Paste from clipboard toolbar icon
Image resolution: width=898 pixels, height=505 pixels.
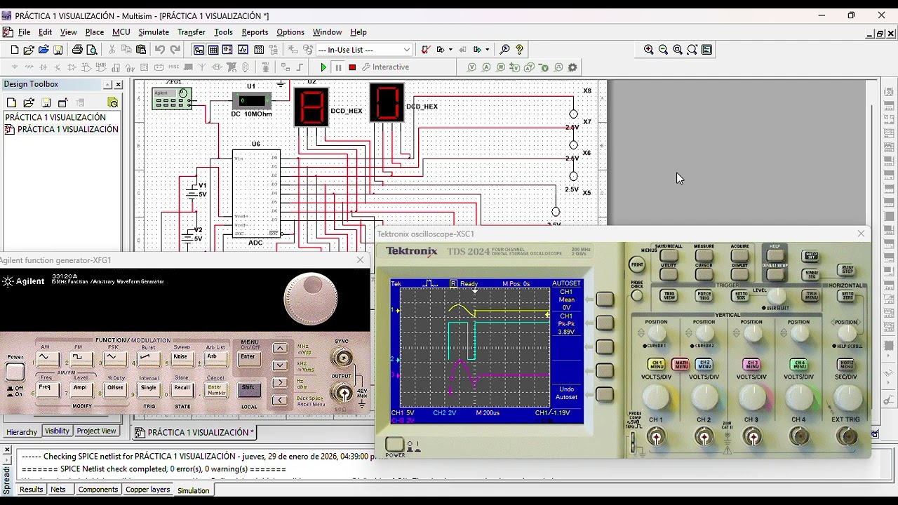pos(141,50)
